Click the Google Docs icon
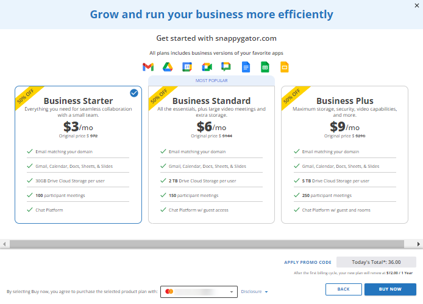The width and height of the screenshot is (423, 304). (246, 67)
